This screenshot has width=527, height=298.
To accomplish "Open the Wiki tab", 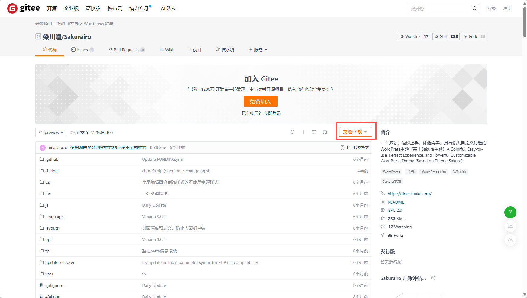I will [166, 50].
